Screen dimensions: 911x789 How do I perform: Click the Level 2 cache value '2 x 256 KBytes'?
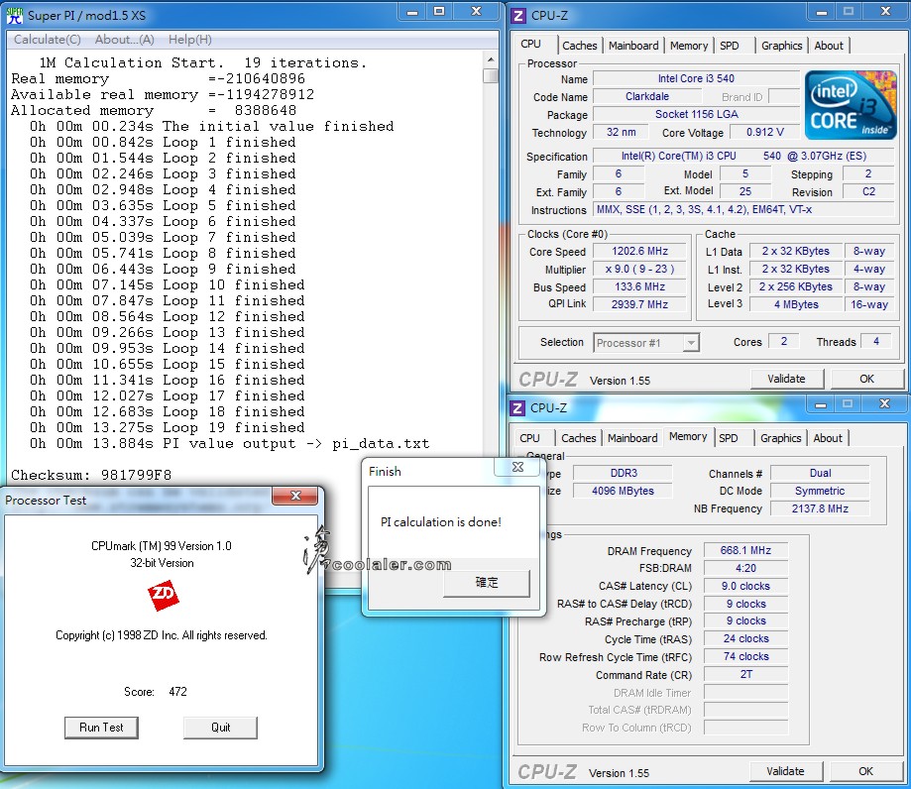796,286
